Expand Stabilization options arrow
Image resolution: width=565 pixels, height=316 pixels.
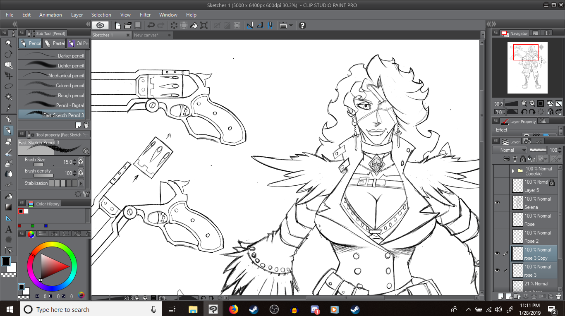tap(81, 183)
